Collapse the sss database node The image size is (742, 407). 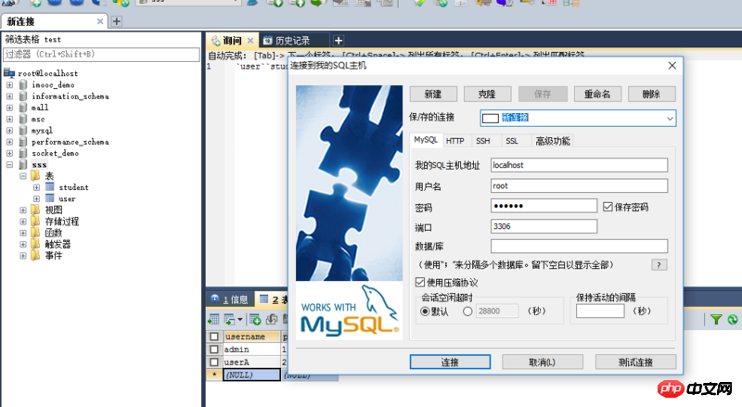[9, 165]
